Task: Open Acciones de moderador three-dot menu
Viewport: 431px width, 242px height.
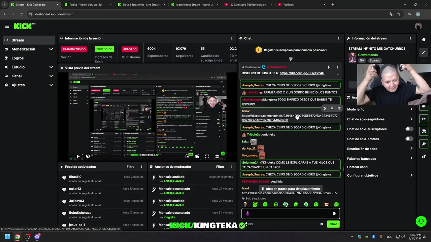Action: (x=231, y=167)
